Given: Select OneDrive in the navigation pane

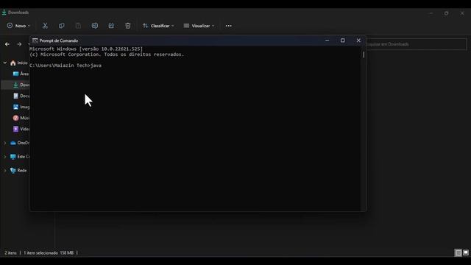Looking at the screenshot, I should [20, 143].
